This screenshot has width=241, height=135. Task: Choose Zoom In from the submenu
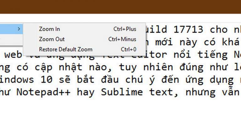coord(84,29)
